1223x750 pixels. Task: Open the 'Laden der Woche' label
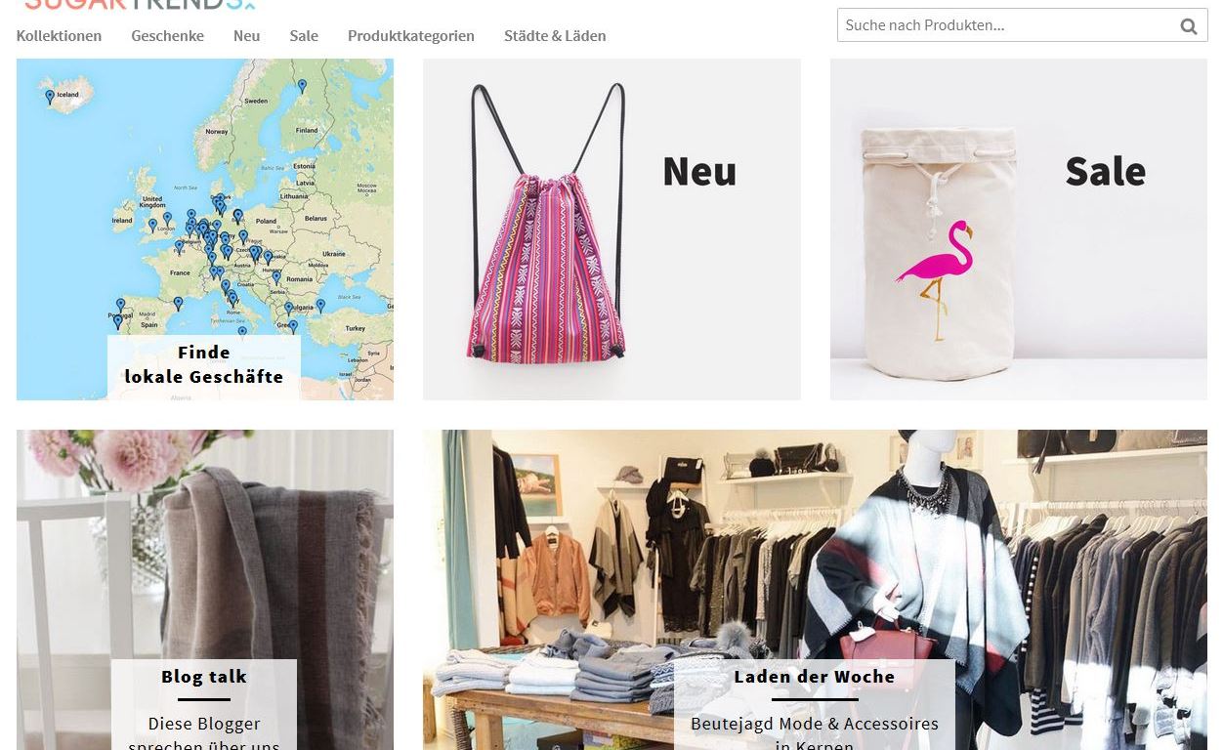click(x=815, y=677)
